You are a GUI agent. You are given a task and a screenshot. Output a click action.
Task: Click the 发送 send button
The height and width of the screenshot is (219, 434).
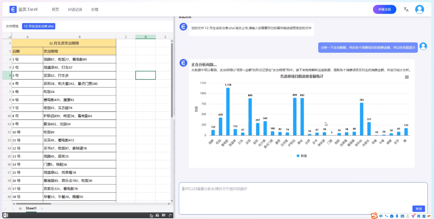tap(418, 209)
